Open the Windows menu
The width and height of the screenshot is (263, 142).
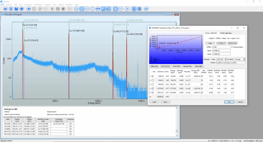click(x=69, y=5)
